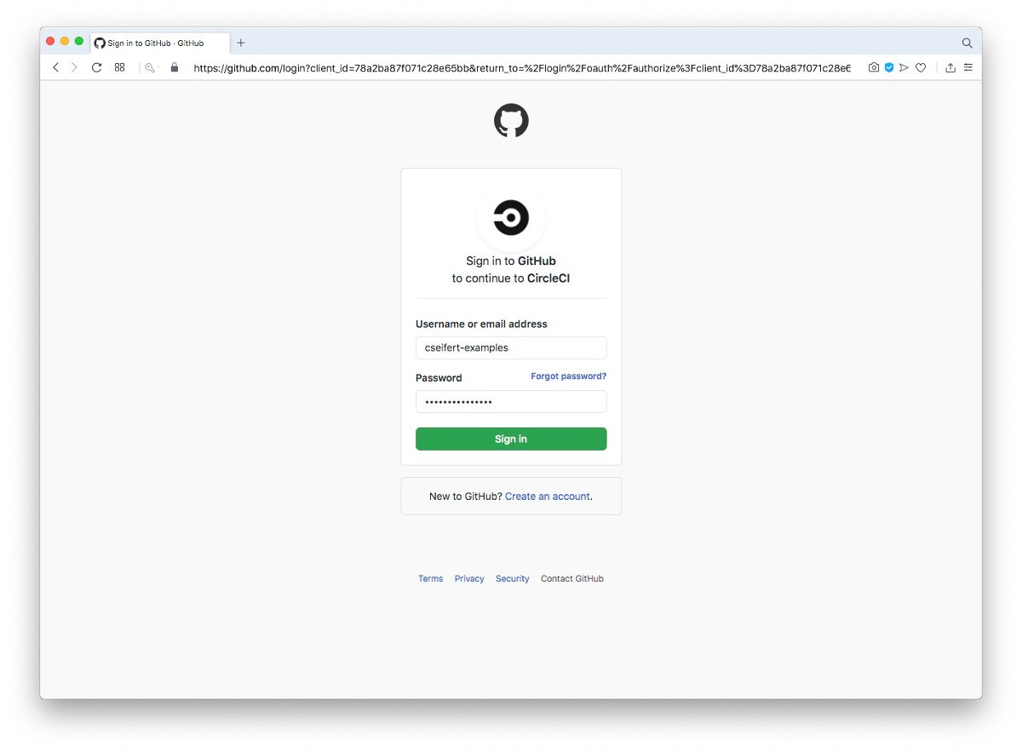Click the green Sign in button
This screenshot has width=1022, height=752.
click(x=511, y=439)
